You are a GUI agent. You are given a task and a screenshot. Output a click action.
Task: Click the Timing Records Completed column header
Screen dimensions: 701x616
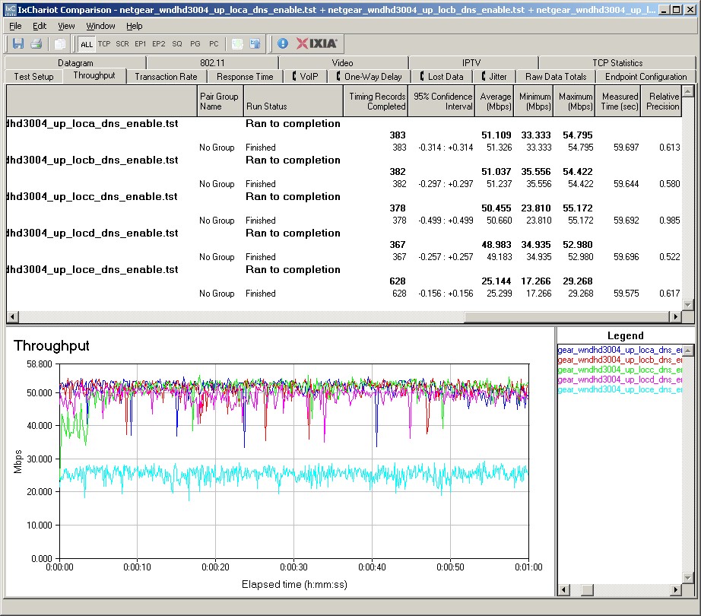pyautogui.click(x=376, y=101)
